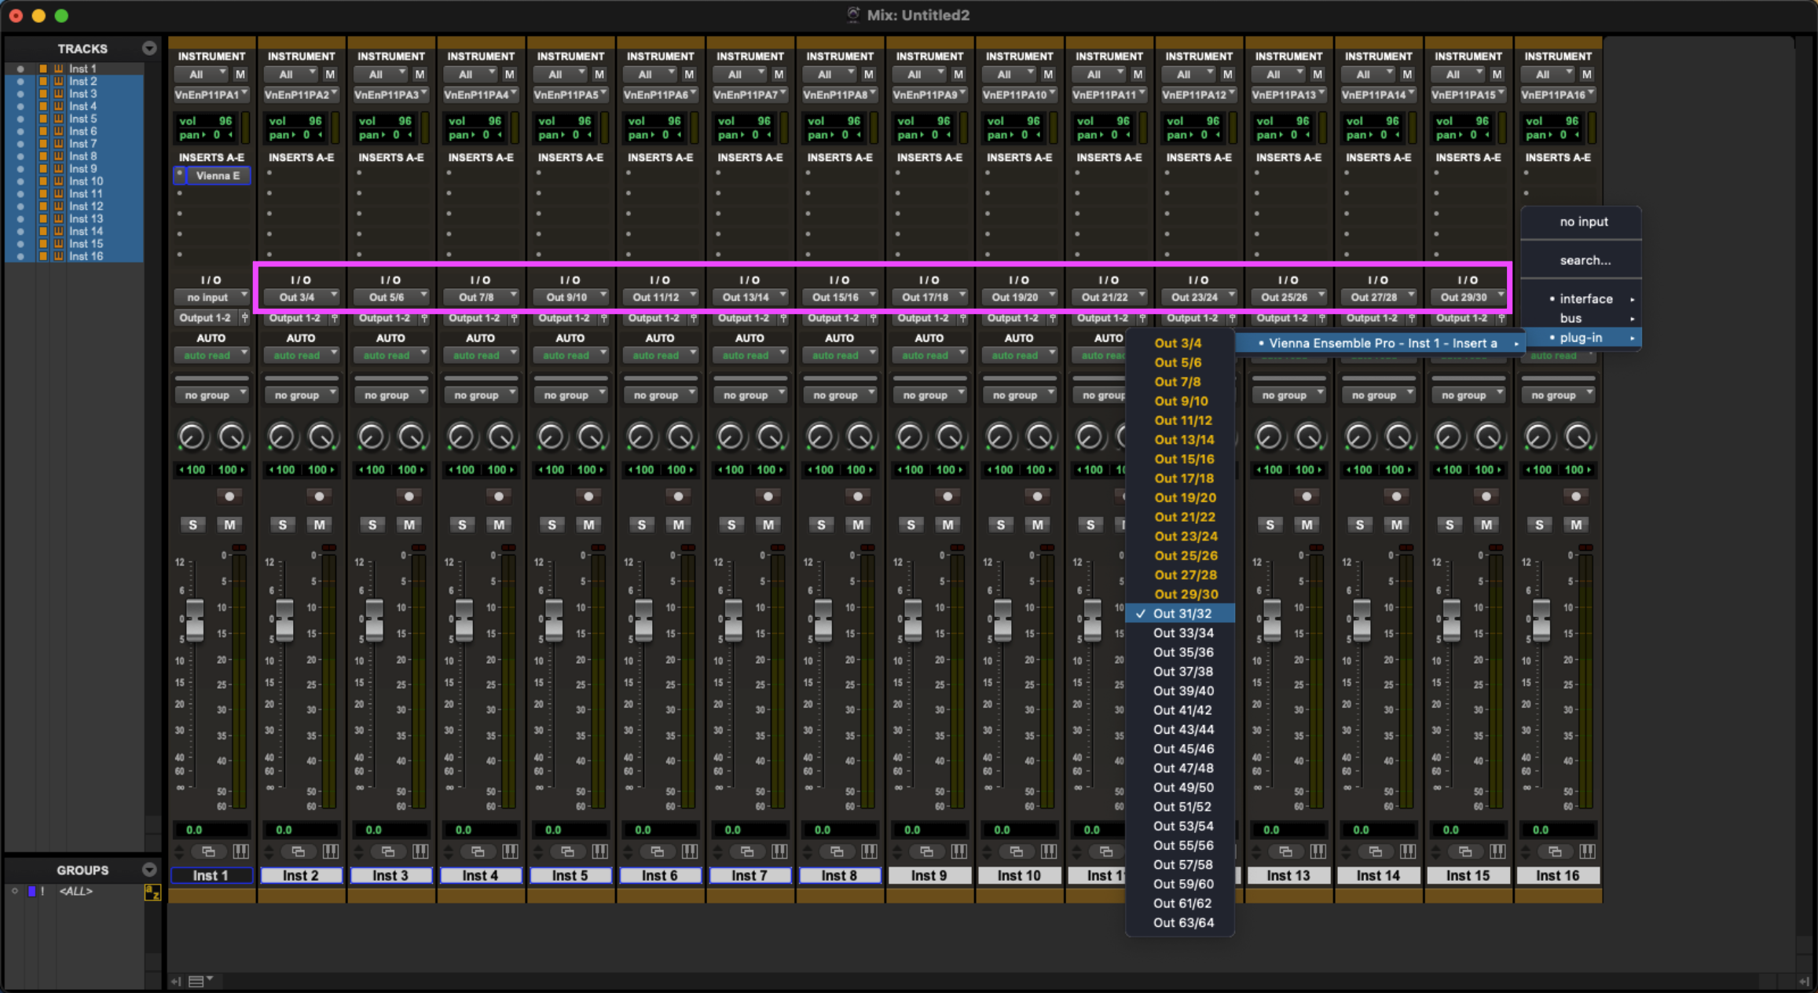Arm the record enable button on Inst 1
1818x993 pixels.
(x=229, y=496)
